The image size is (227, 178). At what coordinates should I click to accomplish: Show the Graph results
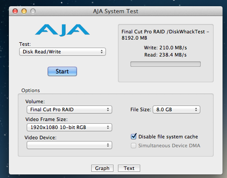102,168
